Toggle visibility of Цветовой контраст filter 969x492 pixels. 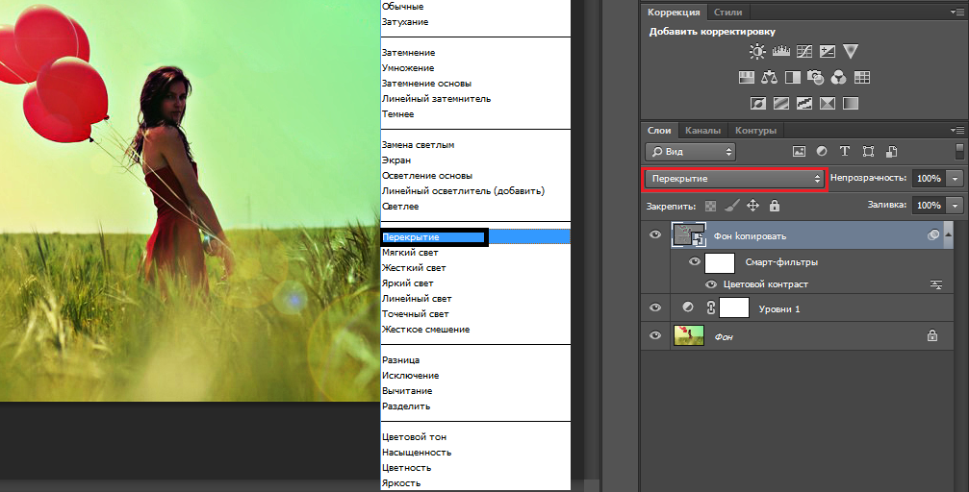pyautogui.click(x=711, y=284)
